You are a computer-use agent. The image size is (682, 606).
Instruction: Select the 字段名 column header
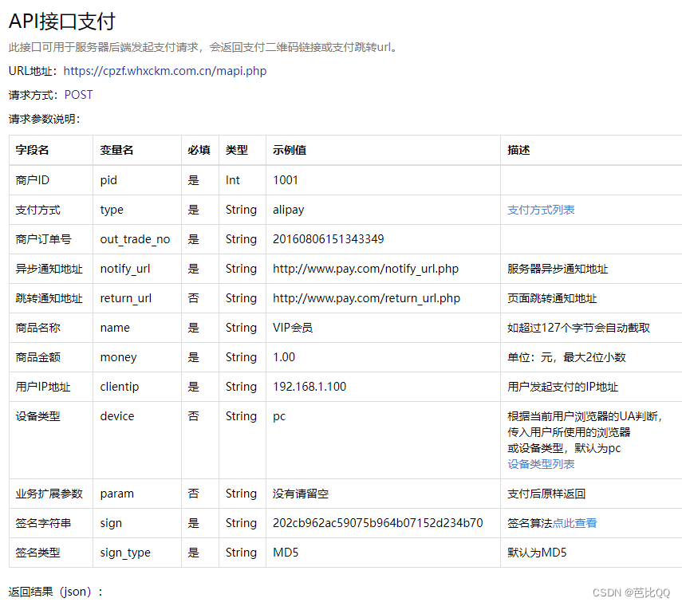[32, 150]
